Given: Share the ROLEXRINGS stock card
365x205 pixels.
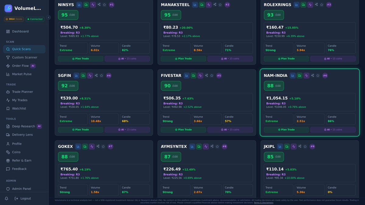Looking at the screenshot, I should 316,5.
